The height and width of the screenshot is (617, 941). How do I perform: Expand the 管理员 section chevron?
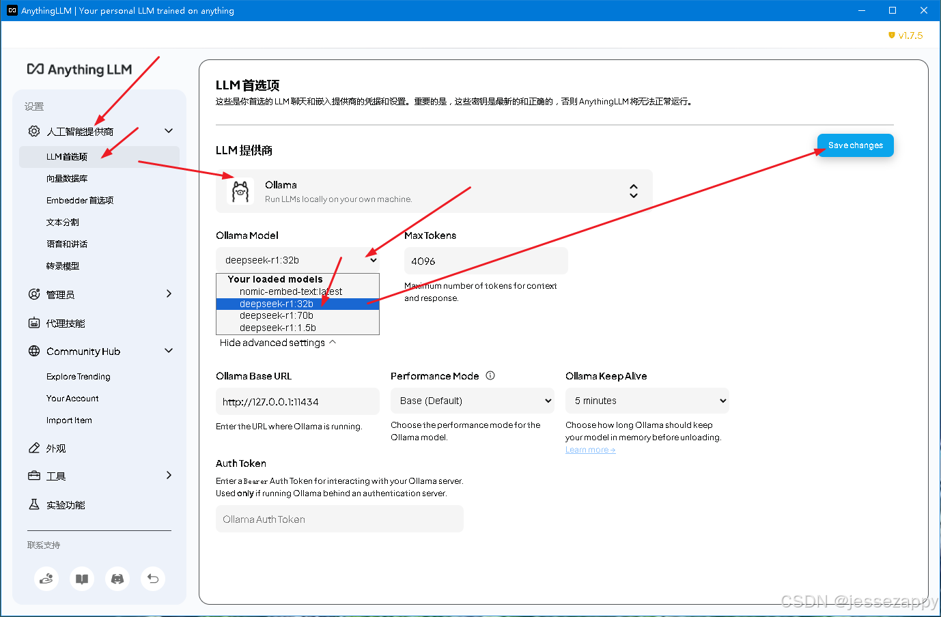(x=169, y=293)
